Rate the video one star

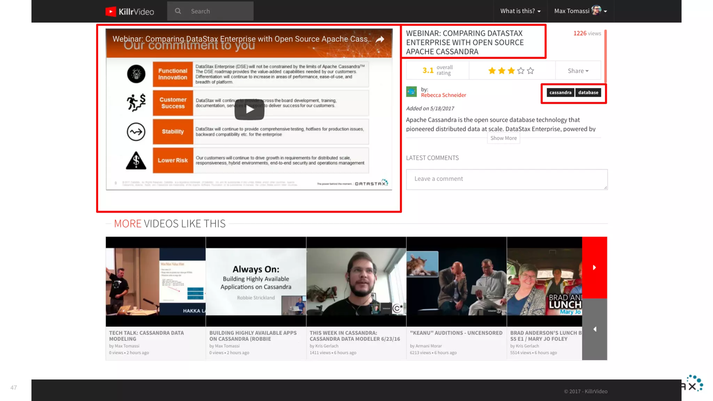pos(492,71)
